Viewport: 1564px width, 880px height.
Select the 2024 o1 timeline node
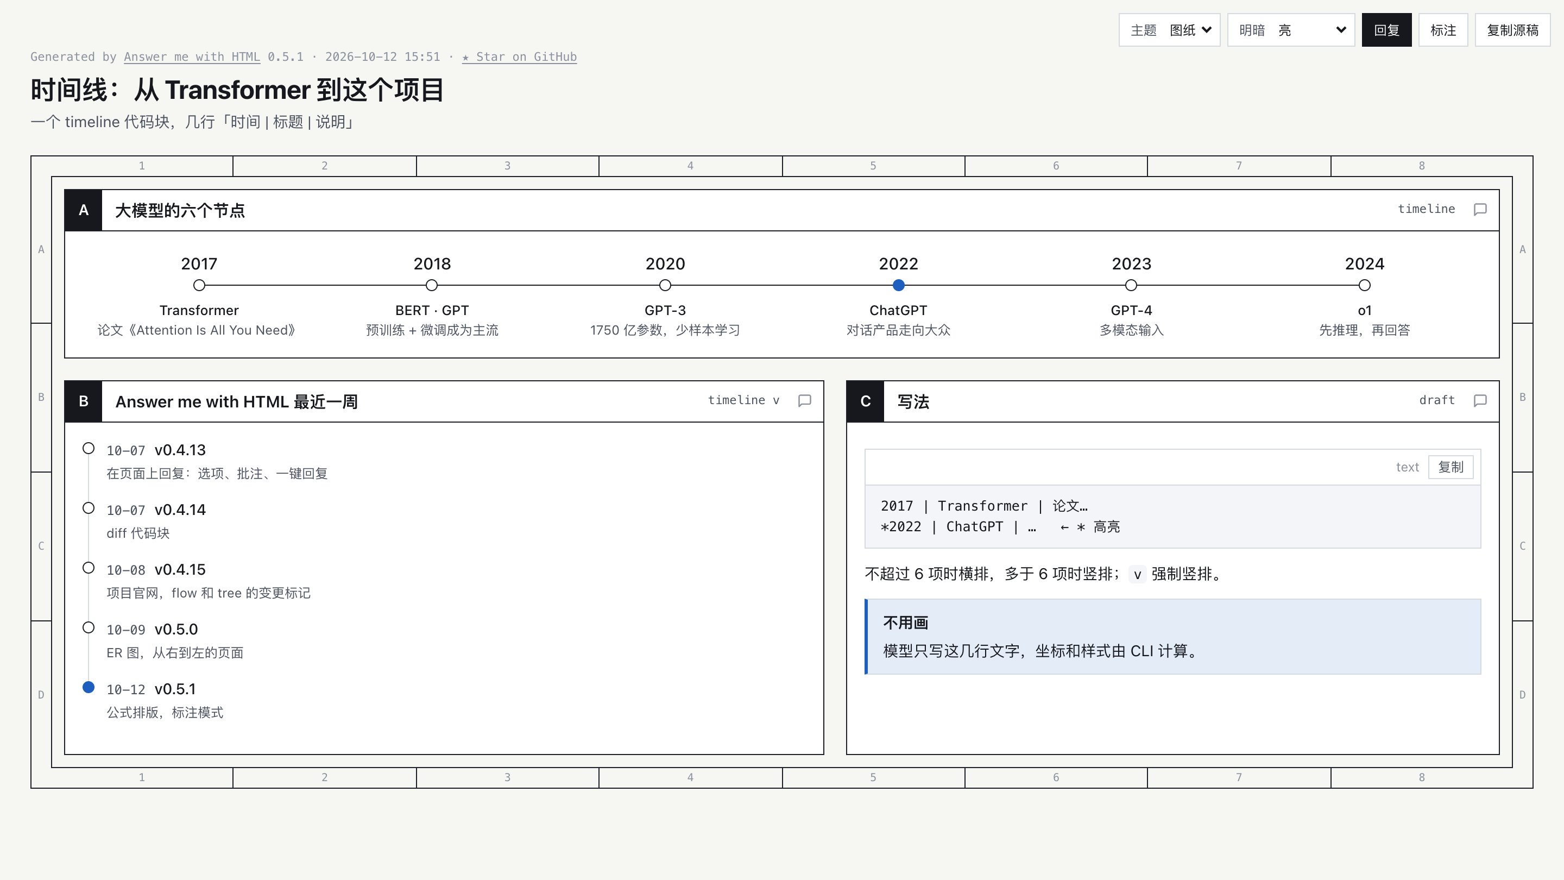click(x=1364, y=285)
